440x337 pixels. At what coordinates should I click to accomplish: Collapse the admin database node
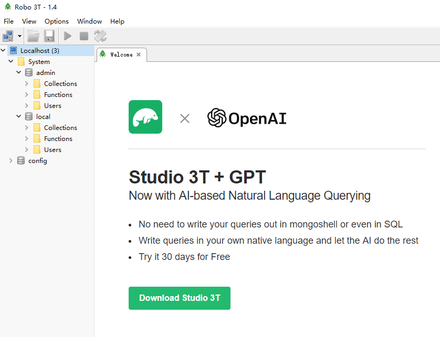(x=19, y=72)
